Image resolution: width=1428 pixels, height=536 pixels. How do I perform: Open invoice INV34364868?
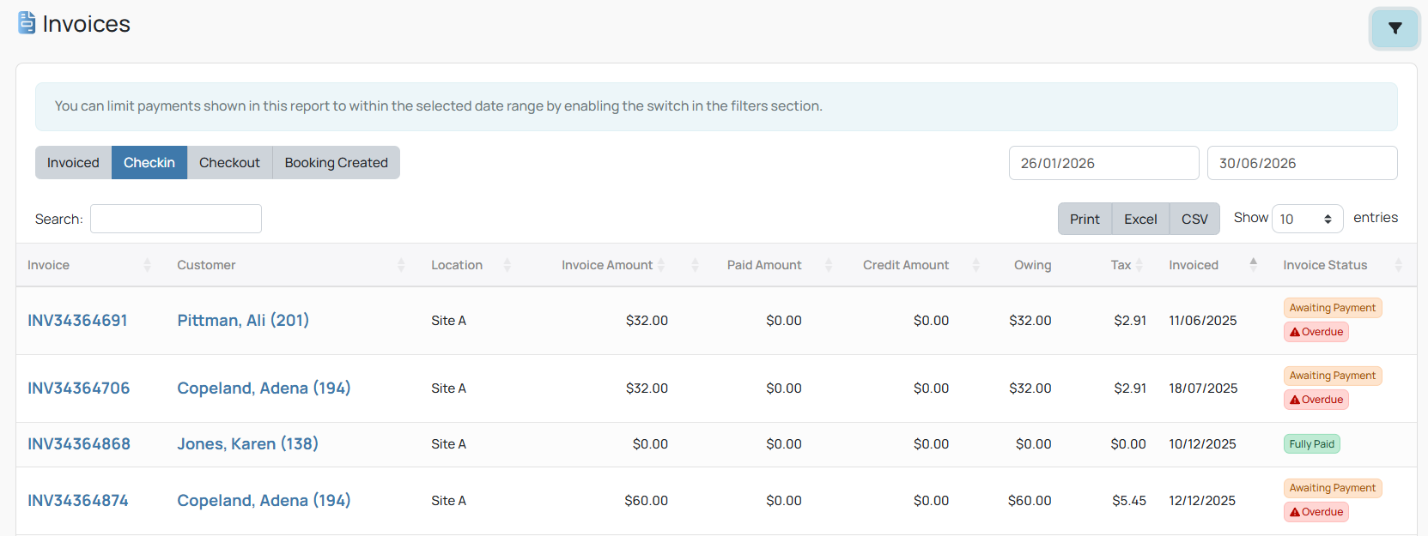tap(79, 443)
